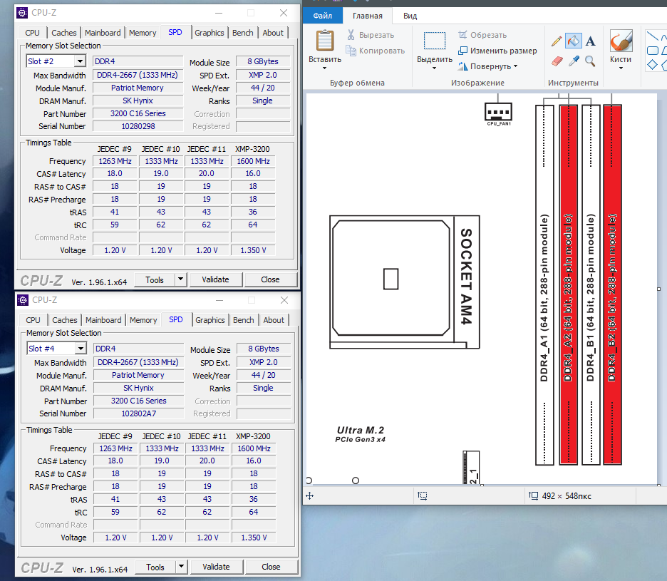Expand the Кисти brushes dropdown arrow

pos(621,68)
